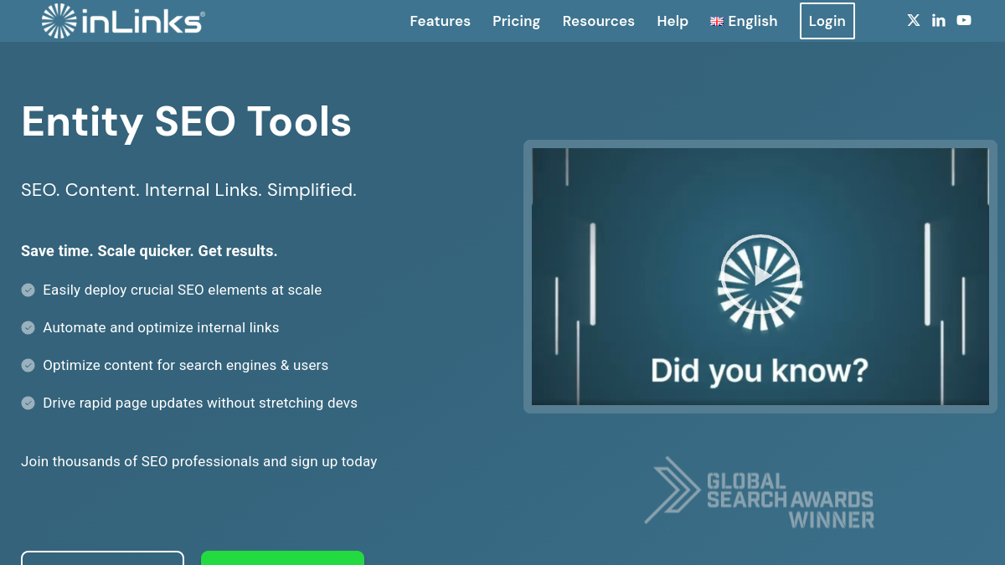The width and height of the screenshot is (1005, 565).
Task: Click the UK flag language icon
Action: click(x=717, y=22)
